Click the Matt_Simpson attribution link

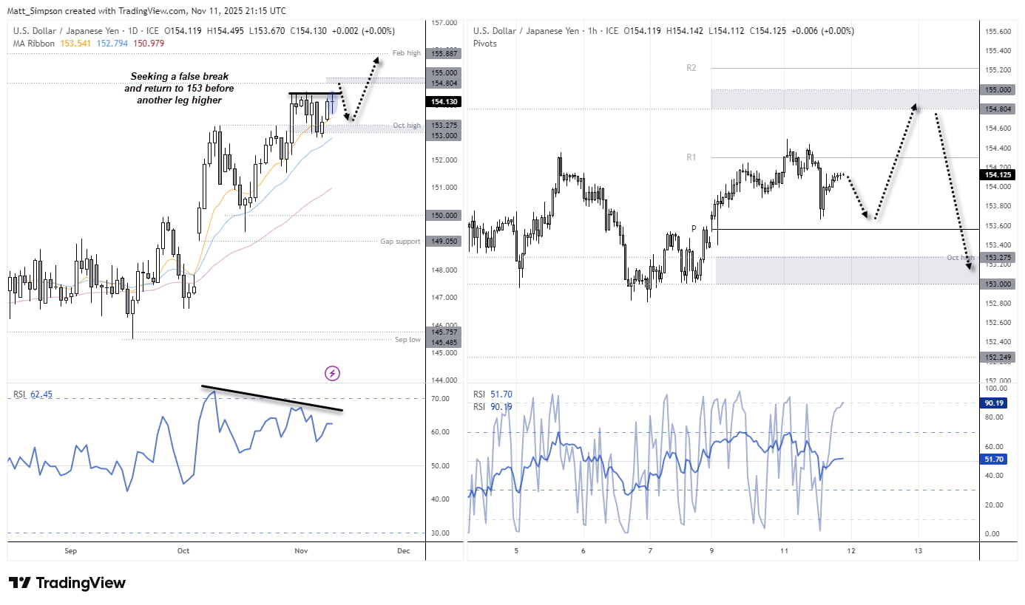tap(30, 10)
